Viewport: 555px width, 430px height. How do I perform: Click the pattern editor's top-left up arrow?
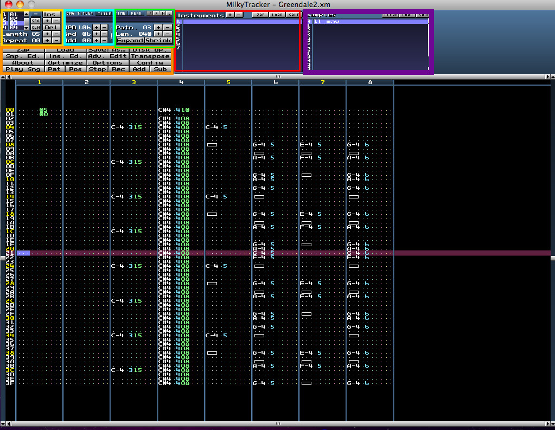click(3, 77)
